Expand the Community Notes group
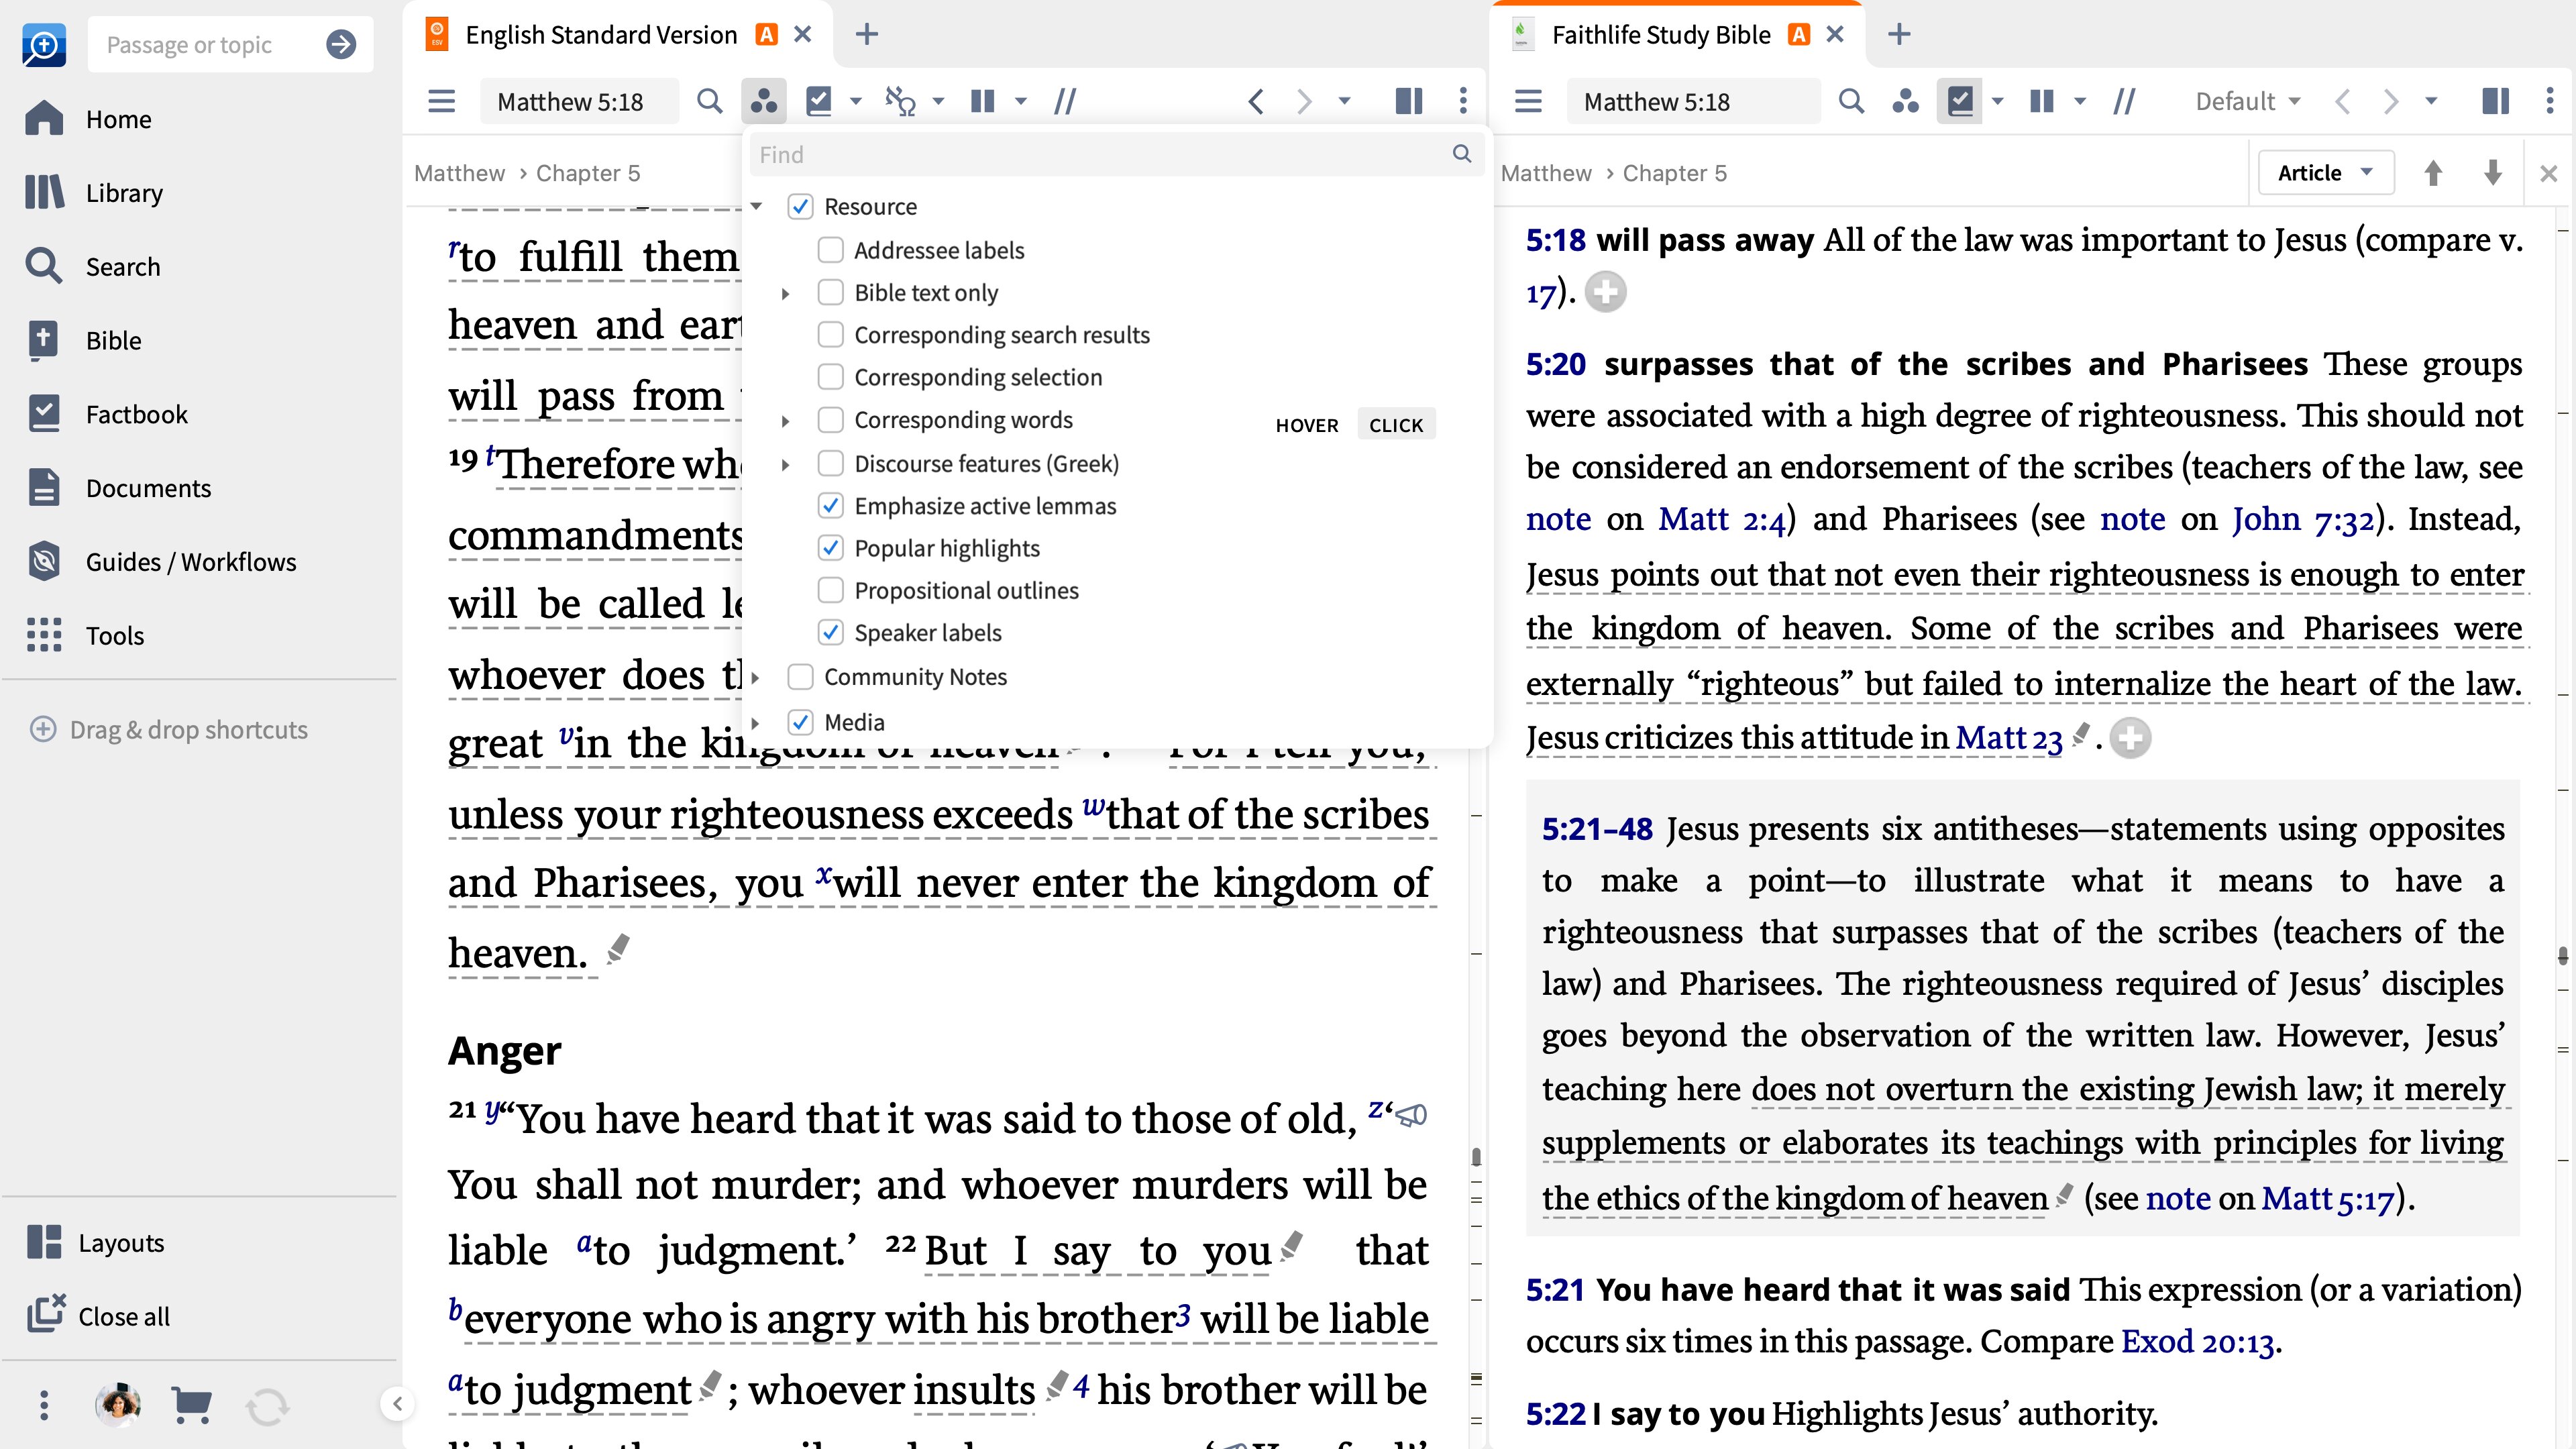 point(756,678)
